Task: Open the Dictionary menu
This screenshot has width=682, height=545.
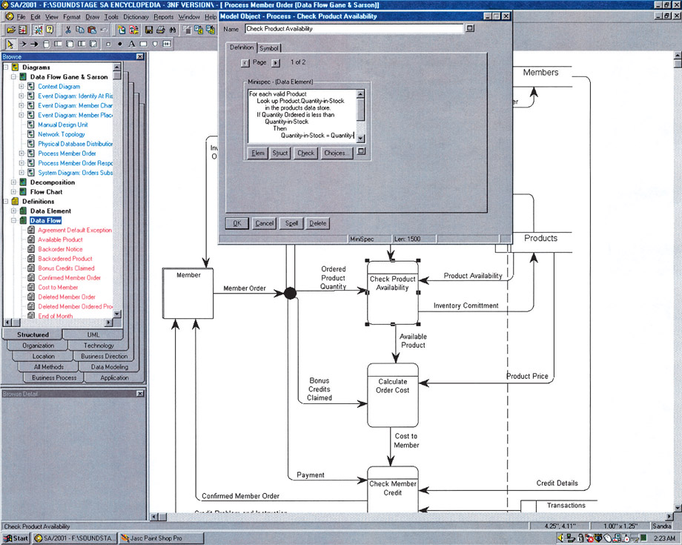Action: pos(136,17)
